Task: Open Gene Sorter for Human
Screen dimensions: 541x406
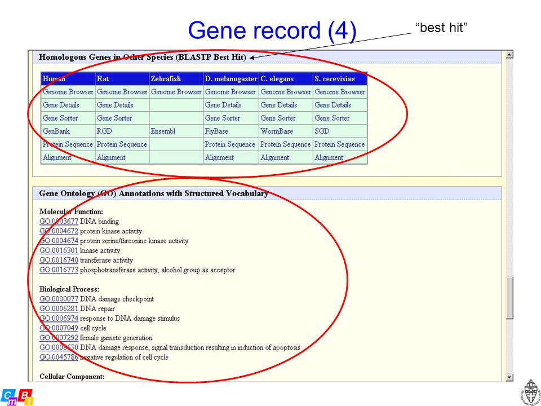Action: point(60,118)
